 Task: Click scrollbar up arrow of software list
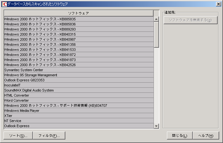click(x=156, y=19)
